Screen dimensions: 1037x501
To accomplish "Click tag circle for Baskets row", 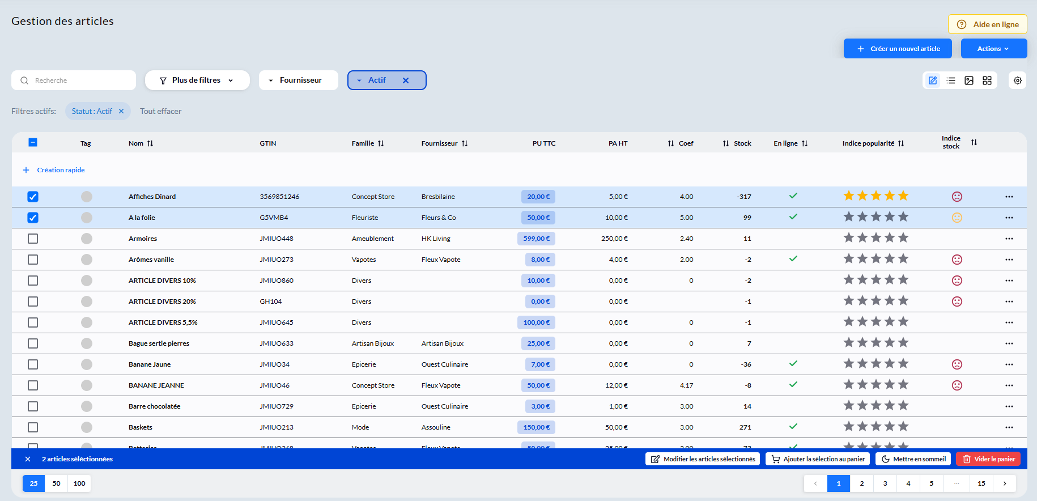I will [x=87, y=427].
